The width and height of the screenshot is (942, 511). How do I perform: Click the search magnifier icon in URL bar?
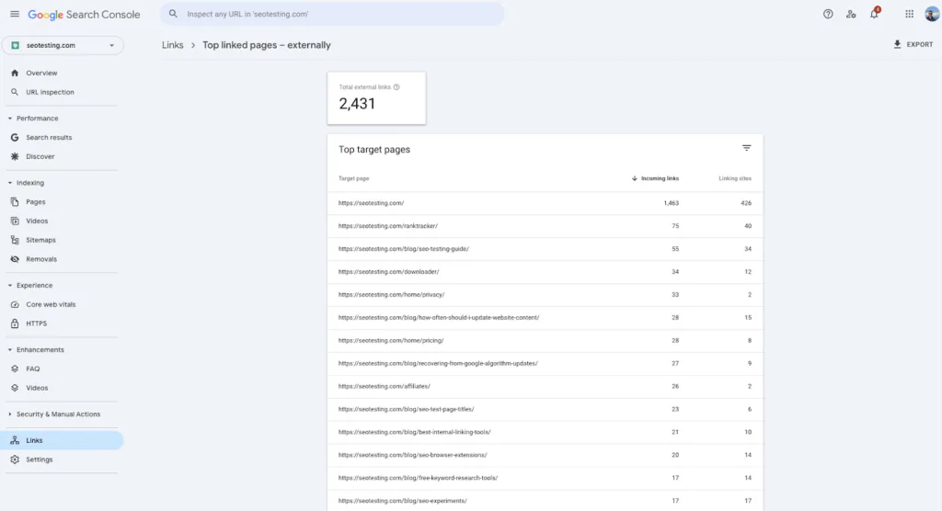173,14
